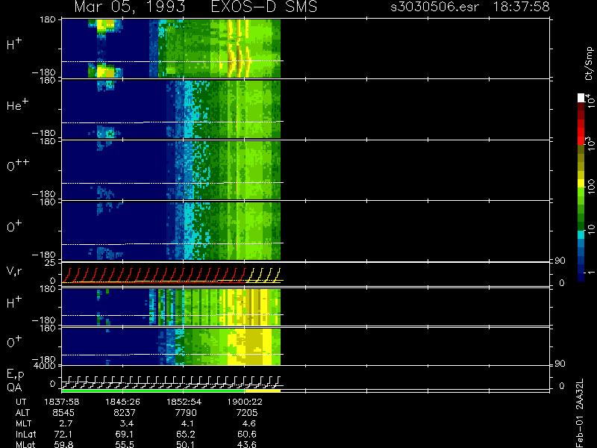This screenshot has height=448, width=597.
Task: Click the dark blue bottom of colorbar
Action: point(581,276)
